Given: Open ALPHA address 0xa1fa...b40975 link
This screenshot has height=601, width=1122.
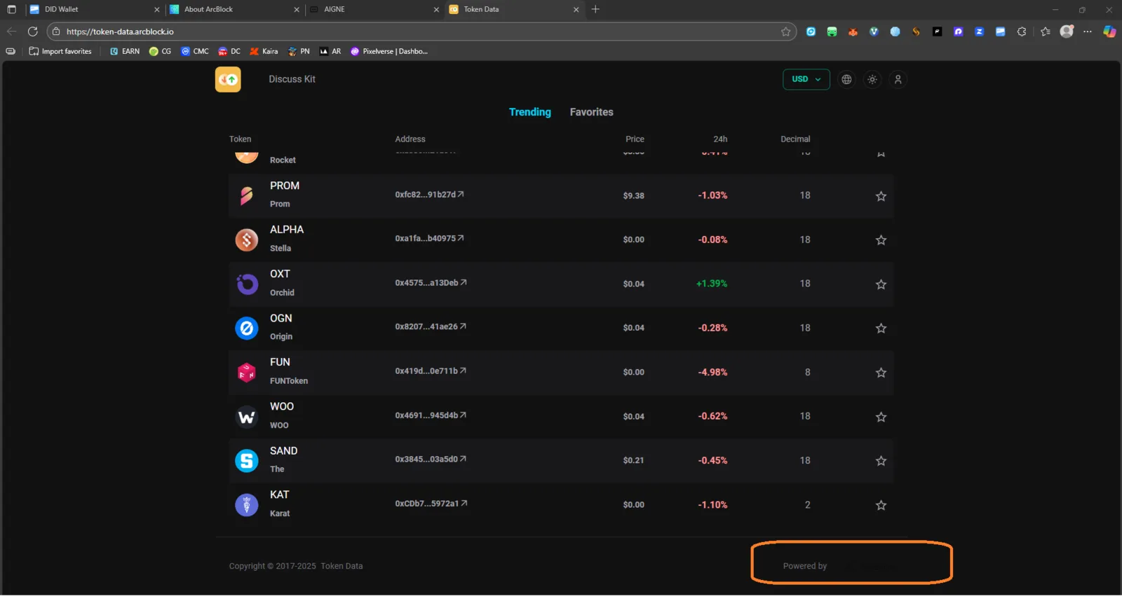Looking at the screenshot, I should 429,239.
